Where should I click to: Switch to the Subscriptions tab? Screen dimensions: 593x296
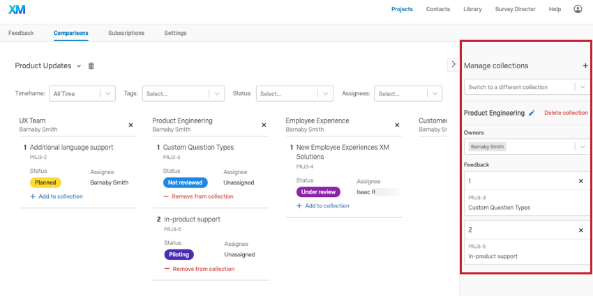pyautogui.click(x=126, y=33)
